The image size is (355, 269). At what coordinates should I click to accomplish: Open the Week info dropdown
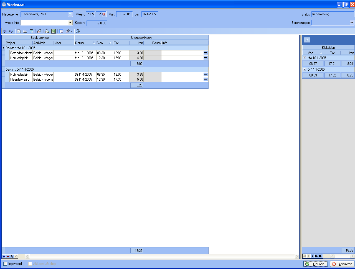coord(70,23)
